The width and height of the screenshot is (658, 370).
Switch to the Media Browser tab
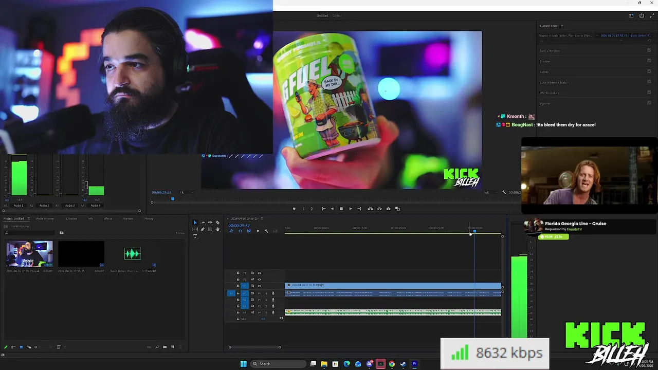pyautogui.click(x=45, y=218)
